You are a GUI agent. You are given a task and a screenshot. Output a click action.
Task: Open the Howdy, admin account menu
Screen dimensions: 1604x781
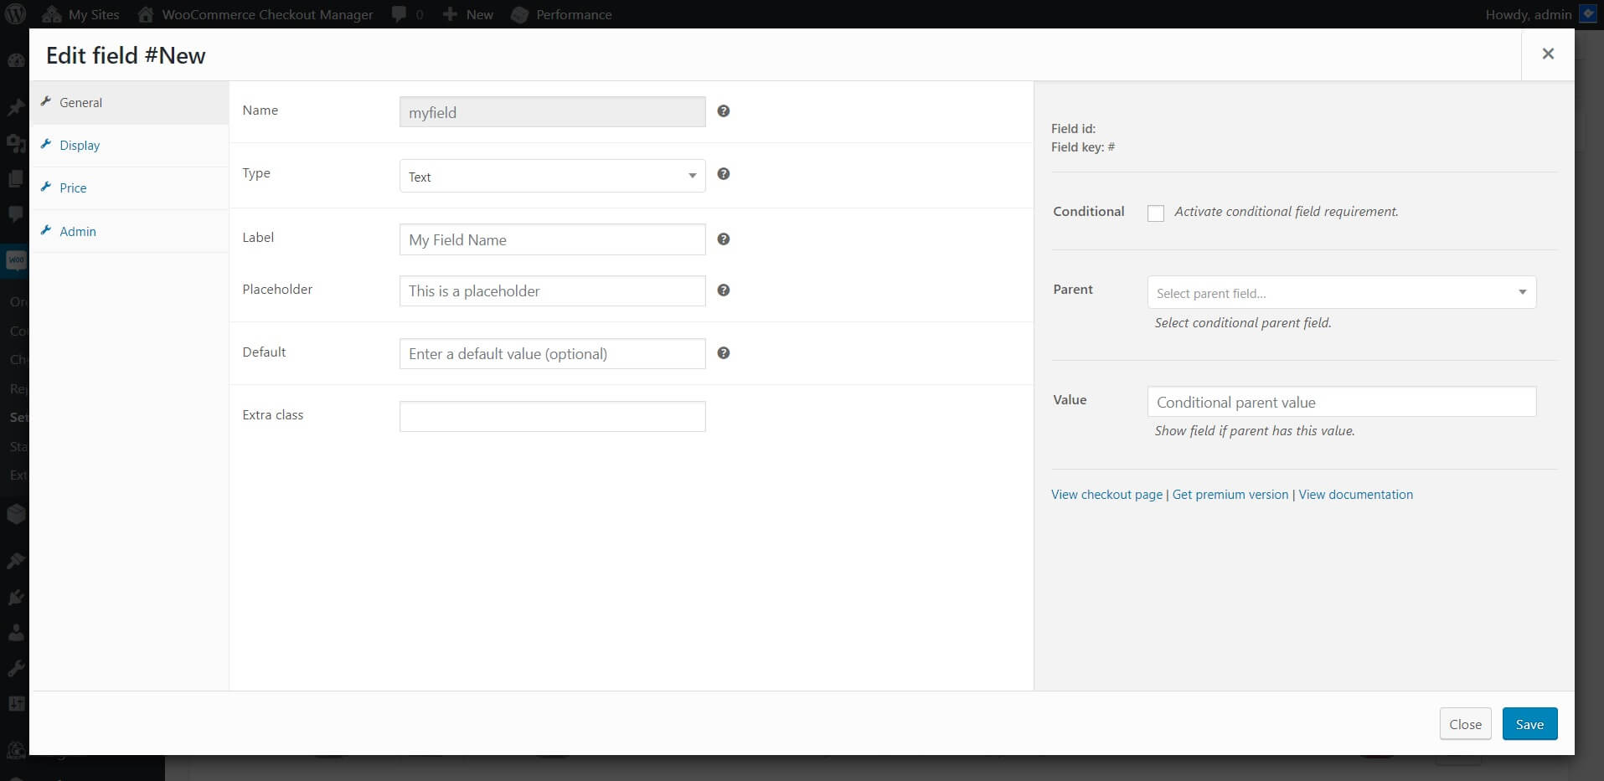[1540, 14]
